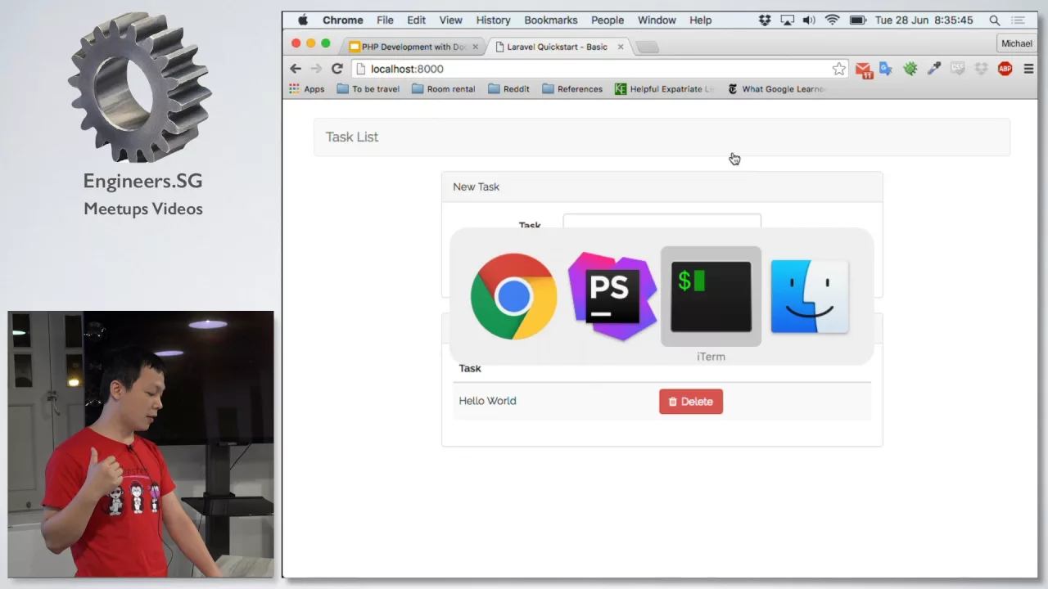The height and width of the screenshot is (589, 1048).
Task: Delete the Hello World task
Action: (690, 401)
